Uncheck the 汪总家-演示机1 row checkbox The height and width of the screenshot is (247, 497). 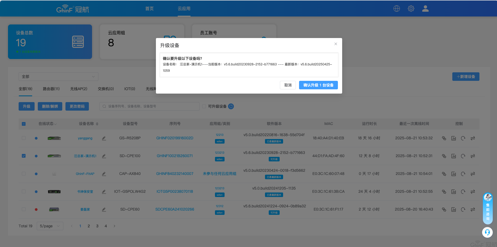(x=24, y=156)
